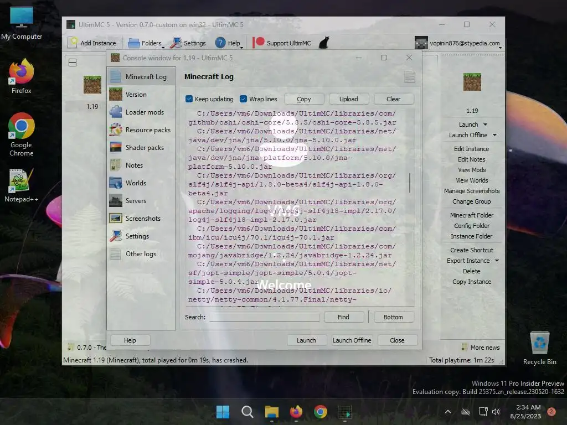Click the Shader packs sunset icon
Viewport: 567px width, 425px height.
[115, 147]
